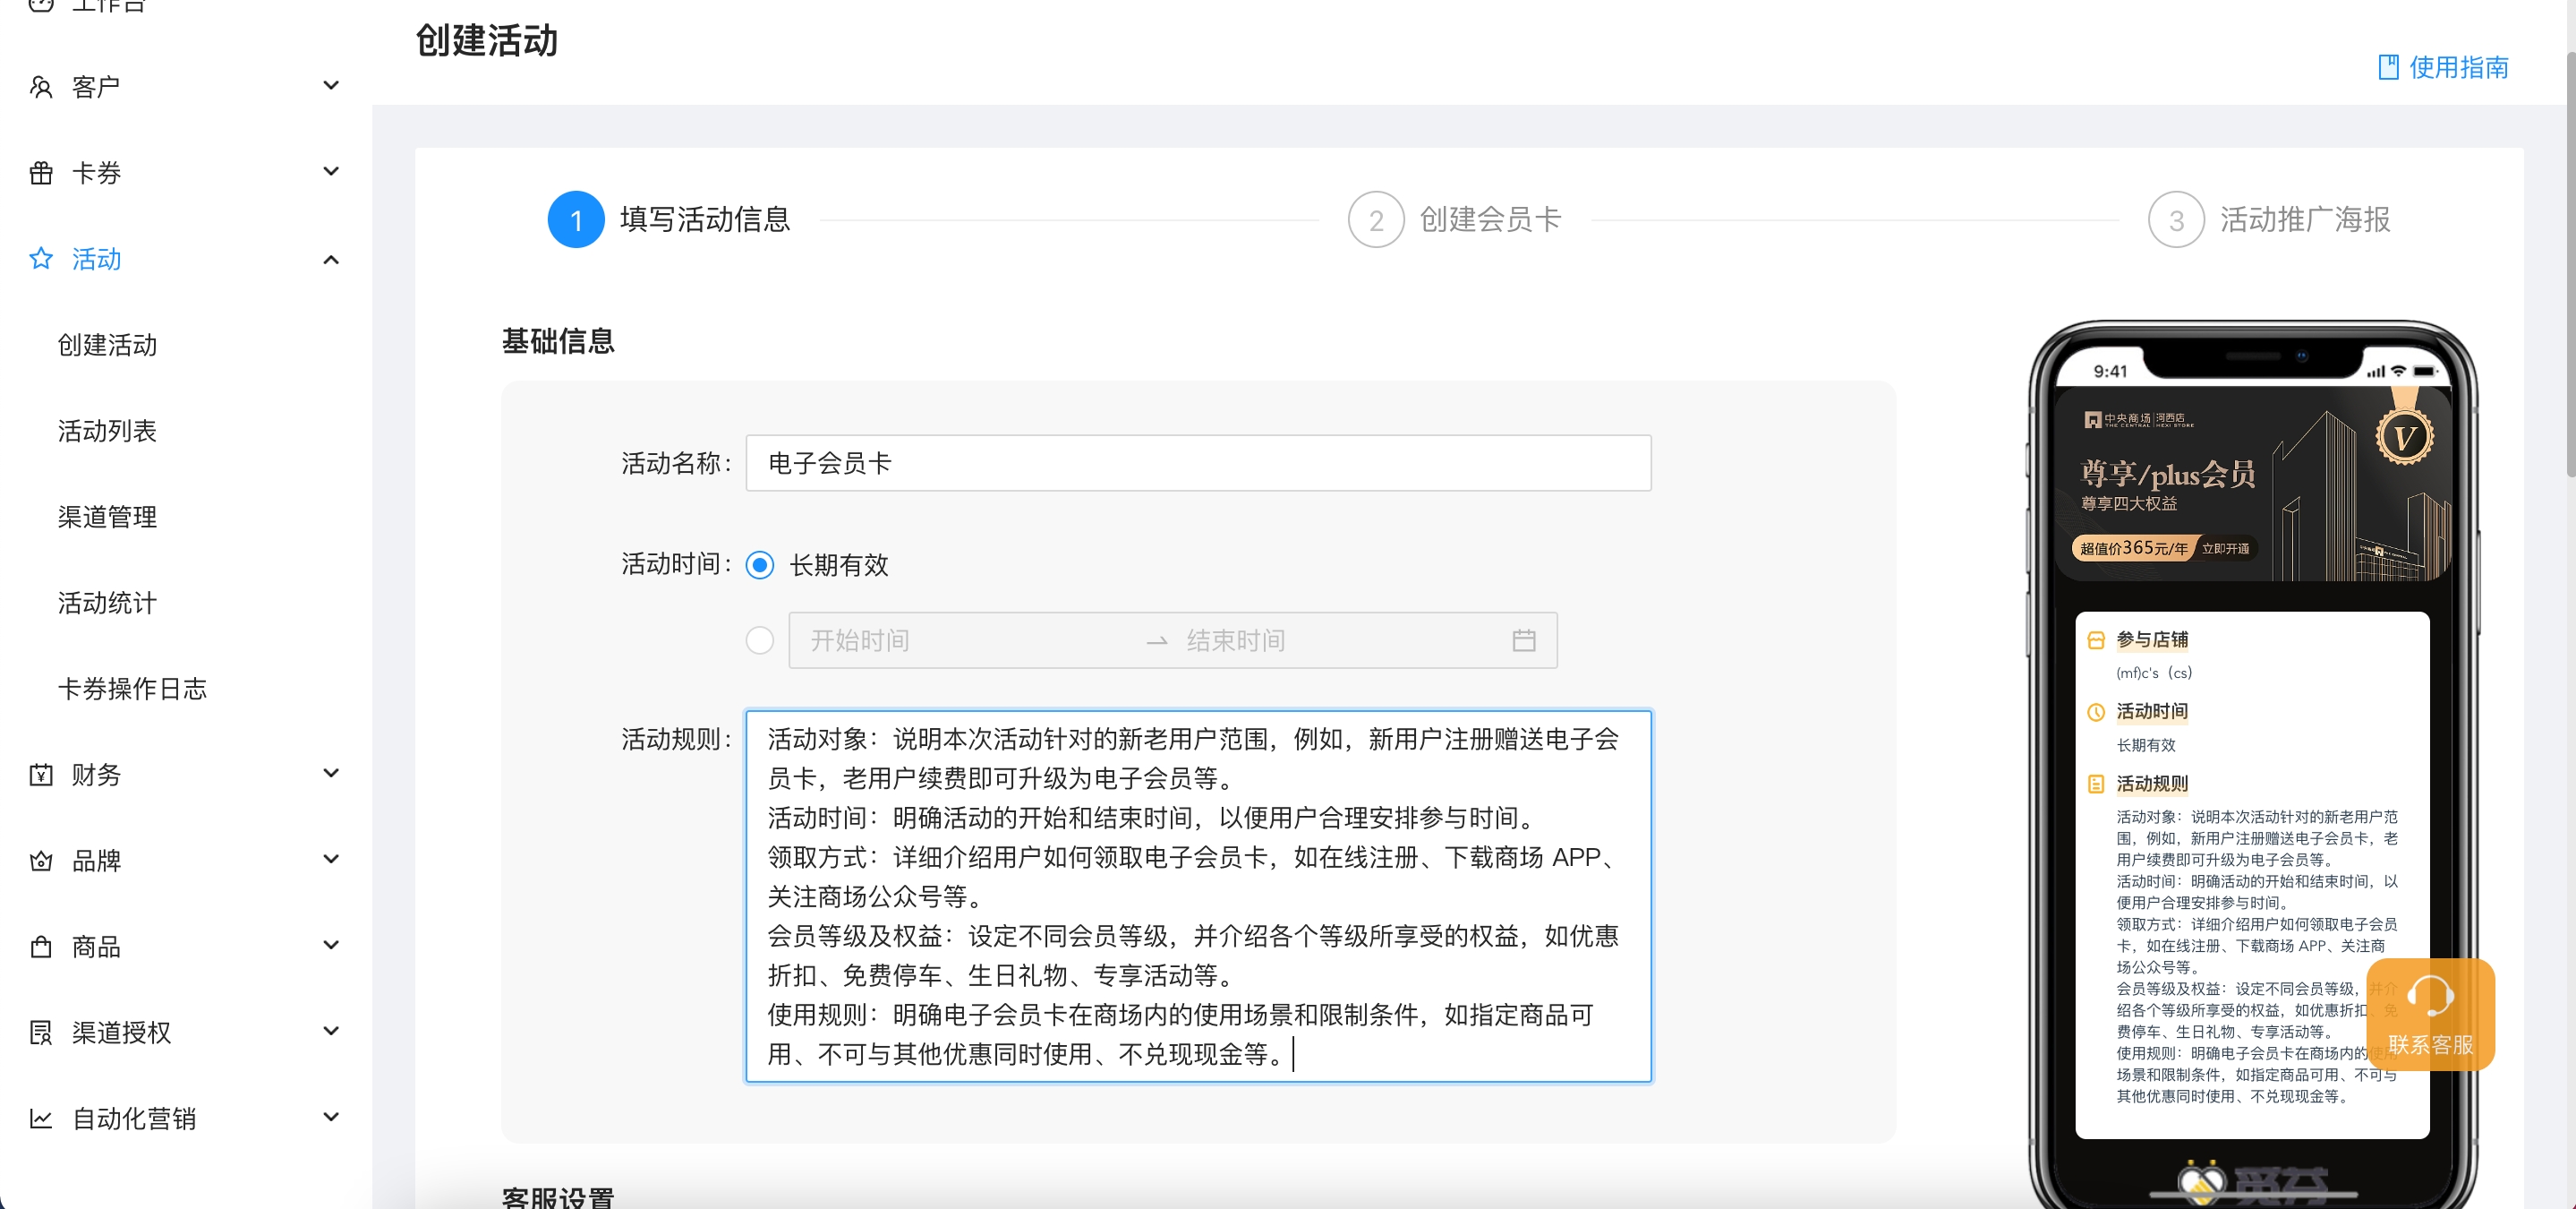
Task: Click the 客户 person icon in the sidebar
Action: (x=41, y=87)
